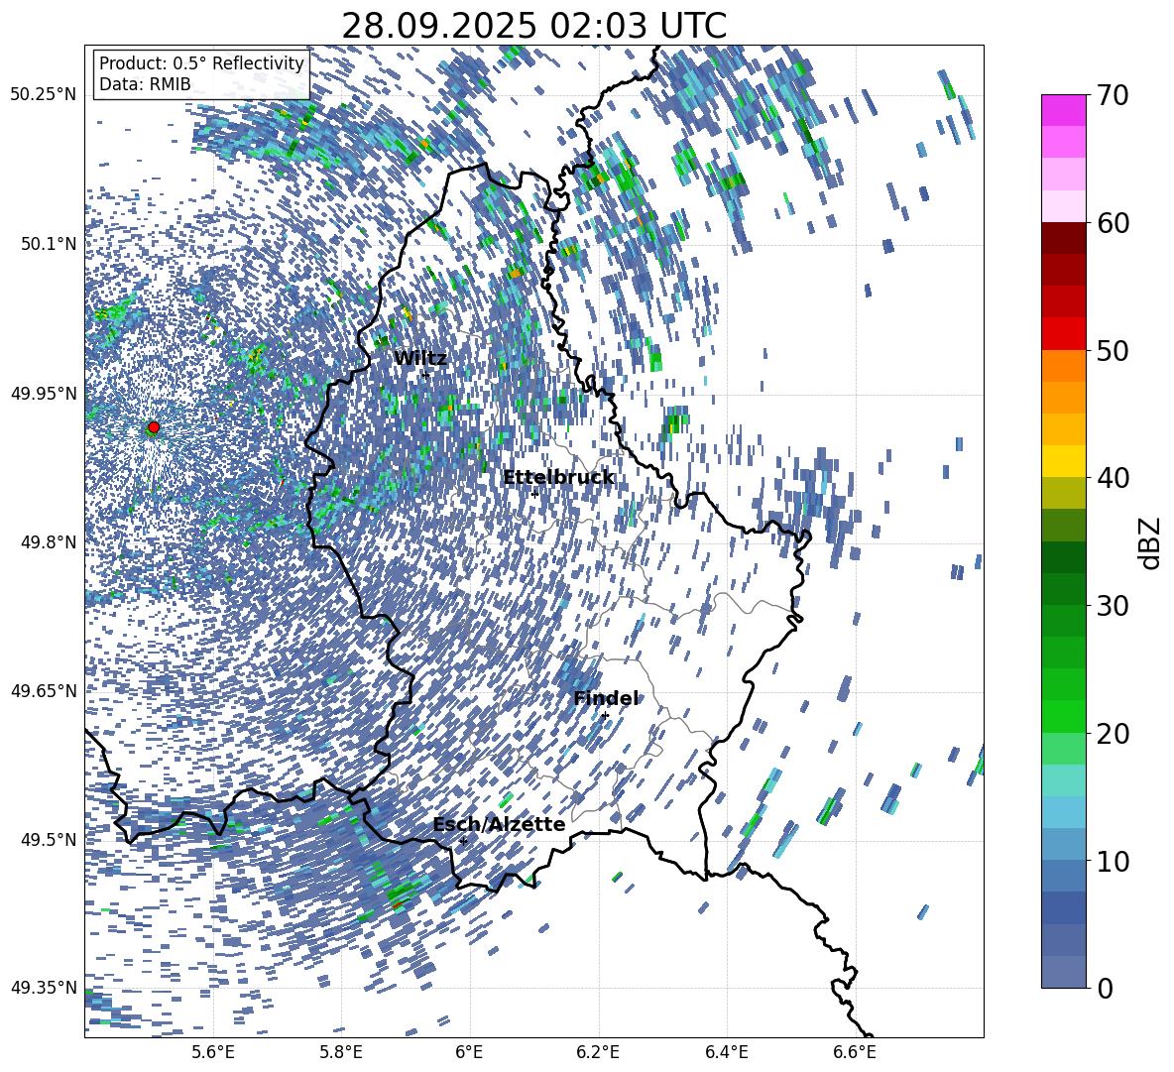Click the 49.5°N latitude label
The image size is (1174, 1072).
[x=48, y=839]
